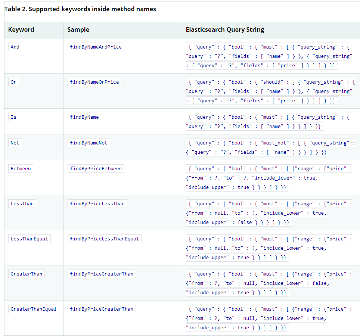Click the findByNameAndPrice sample method
This screenshot has height=336, width=360.
[x=96, y=47]
